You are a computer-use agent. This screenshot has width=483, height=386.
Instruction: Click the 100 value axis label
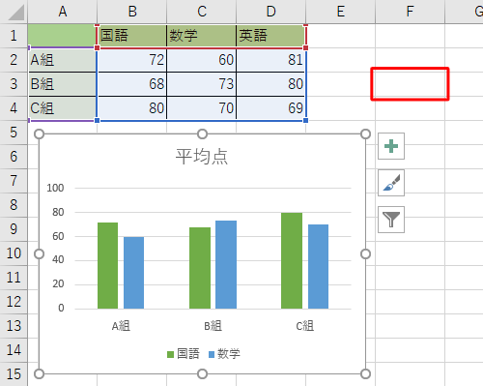point(55,188)
